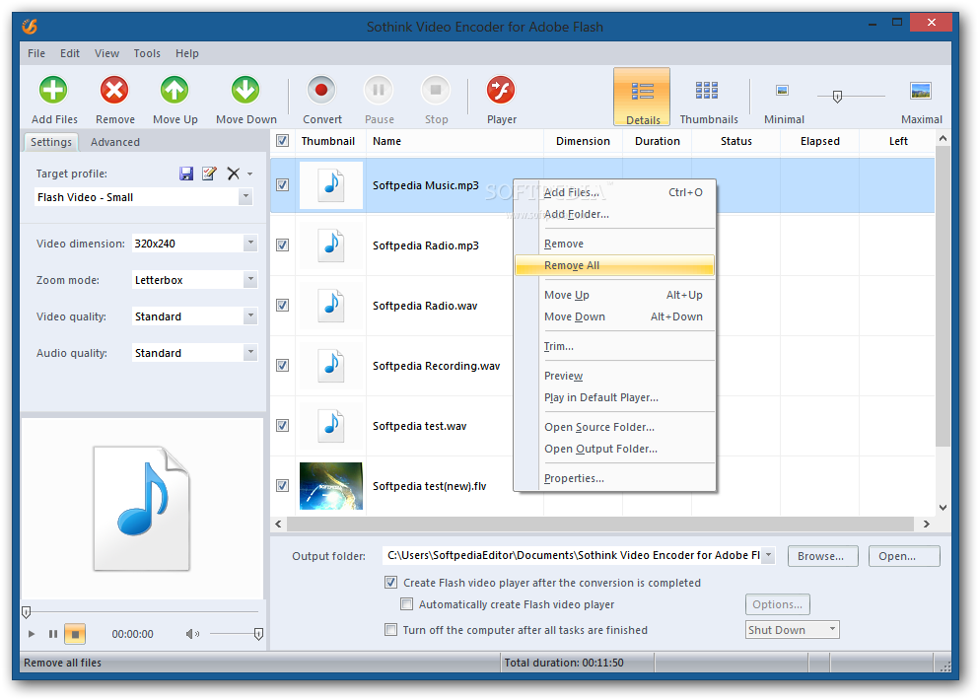
Task: Delete target profile with X icon
Action: [233, 174]
